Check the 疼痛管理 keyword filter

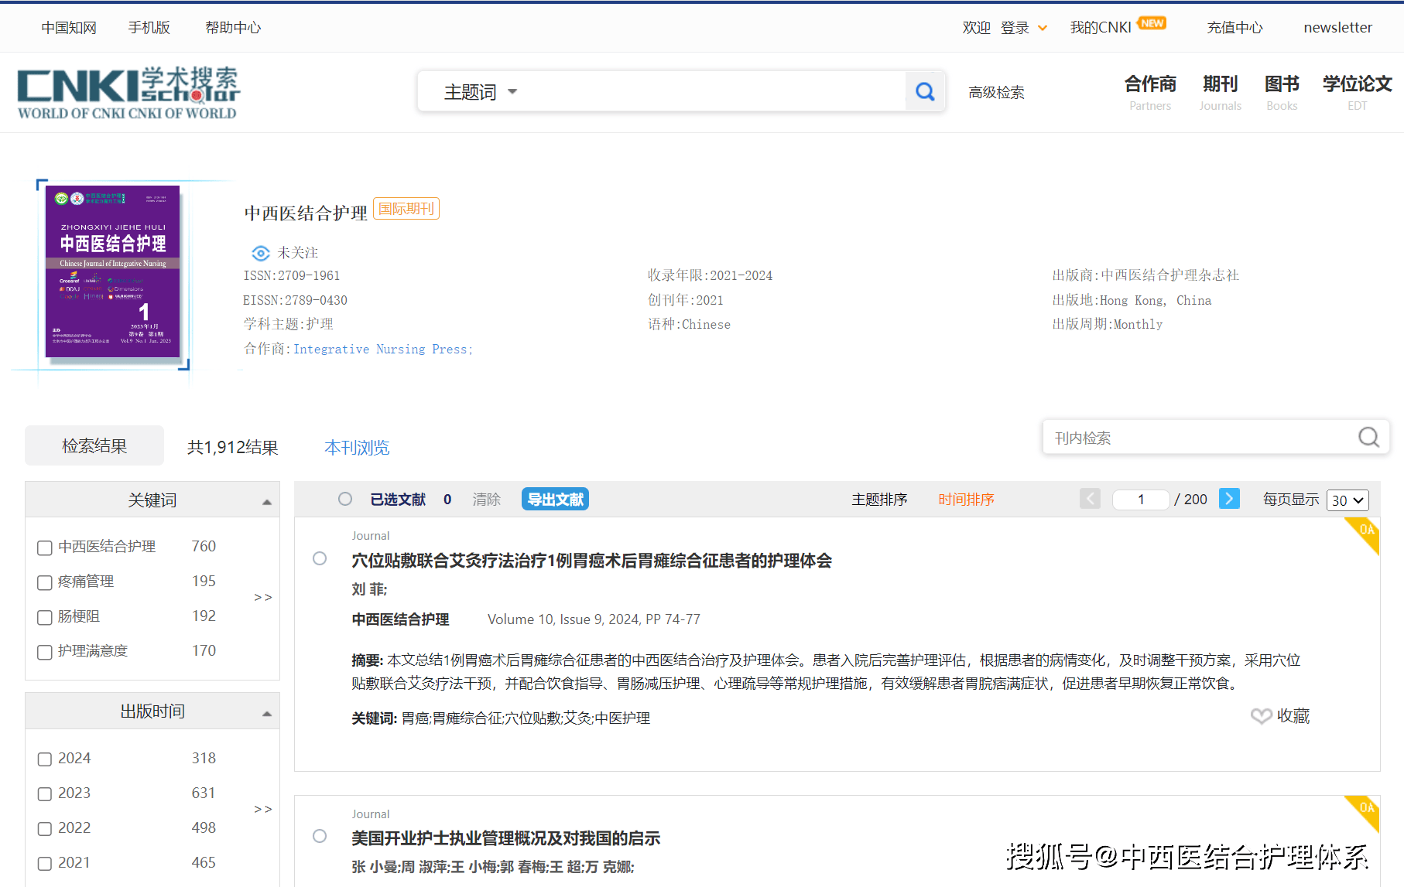(x=45, y=582)
